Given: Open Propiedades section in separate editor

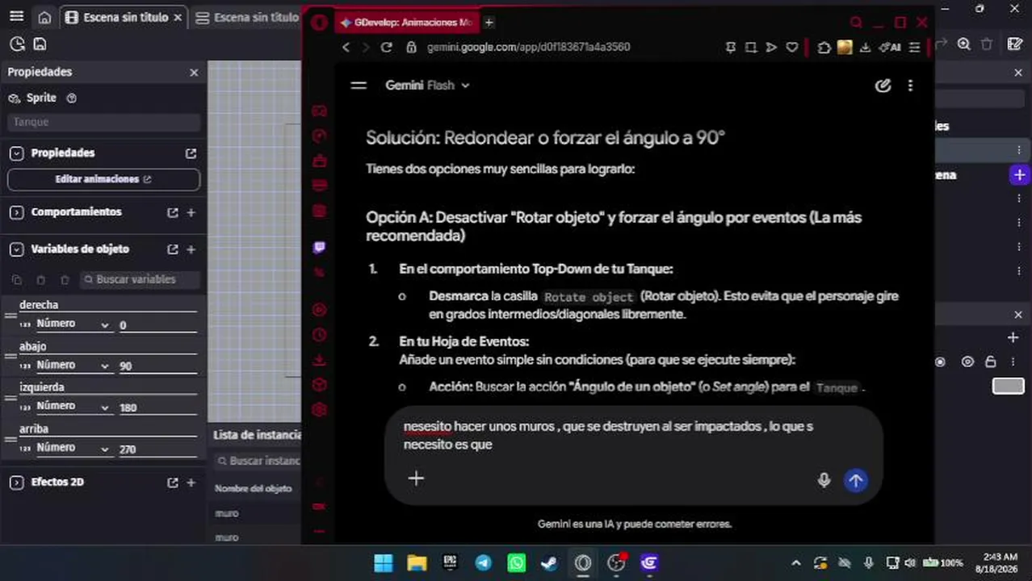Looking at the screenshot, I should (191, 153).
